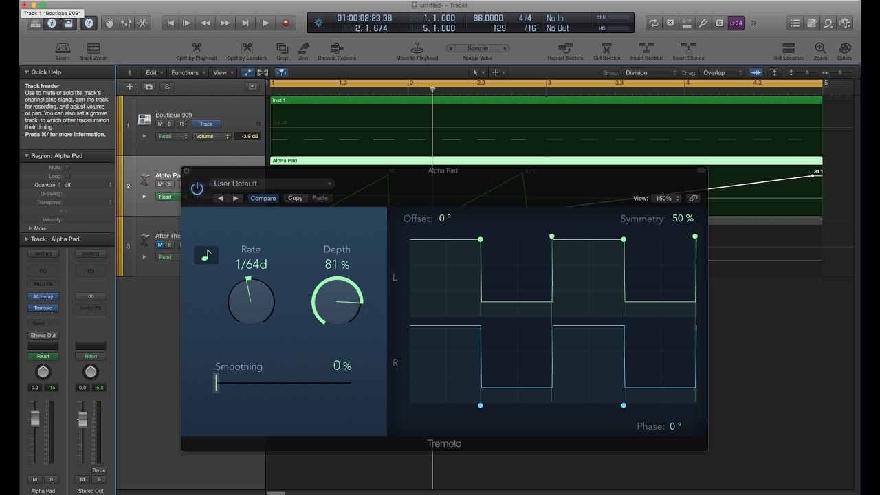Click the Fast Forward button
Image resolution: width=880 pixels, height=495 pixels.
pos(225,23)
